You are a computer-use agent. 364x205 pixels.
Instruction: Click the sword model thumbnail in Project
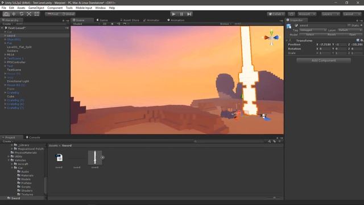95,158
